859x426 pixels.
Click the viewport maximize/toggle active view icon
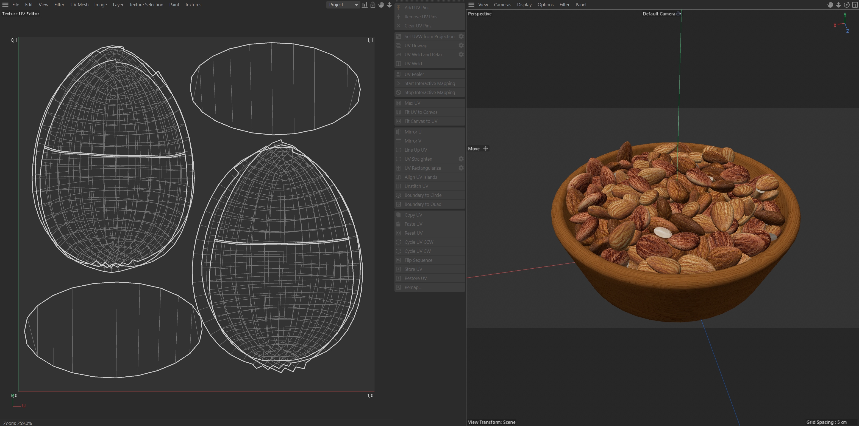[x=855, y=5]
